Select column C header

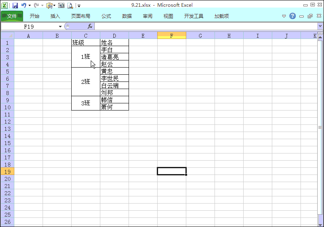tap(86, 36)
